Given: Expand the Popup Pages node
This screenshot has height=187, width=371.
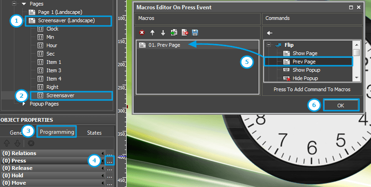Looking at the screenshot, I should pyautogui.click(x=24, y=104).
